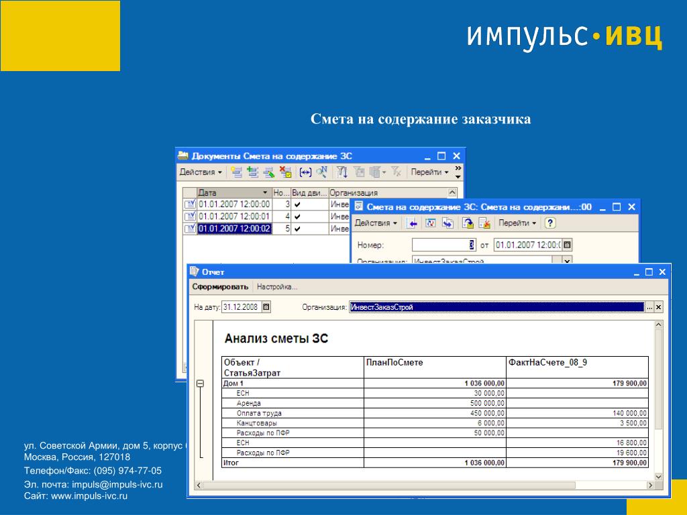Screen dimensions: 687x515
Task: Open the Перейти dropdown in the document list
Action: click(x=429, y=172)
